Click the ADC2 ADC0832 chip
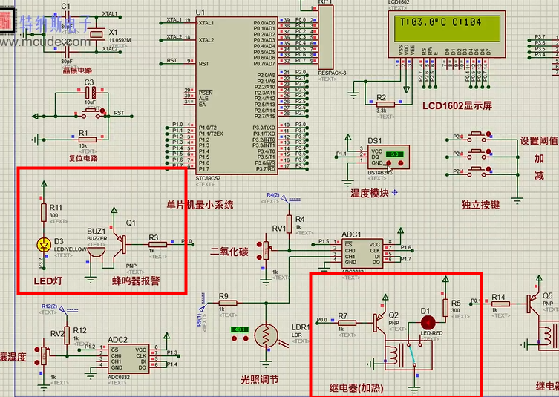Viewport: 559px width, 397px height. pyautogui.click(x=128, y=358)
